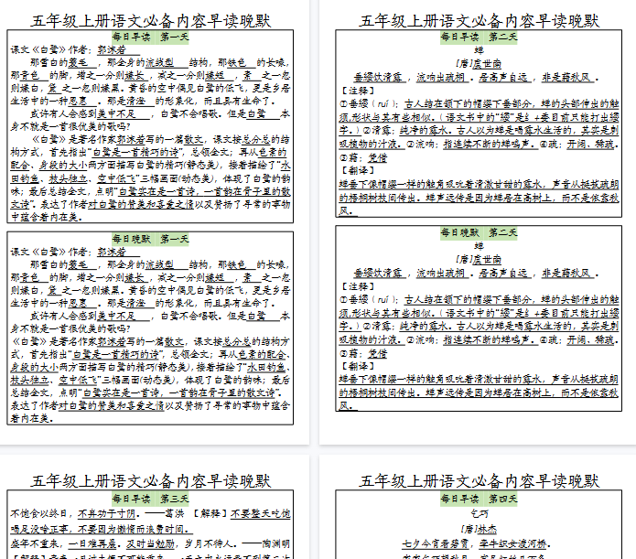Click the poem line starting 七夕今宵看碧霄
The image size is (636, 559).
[480, 541]
